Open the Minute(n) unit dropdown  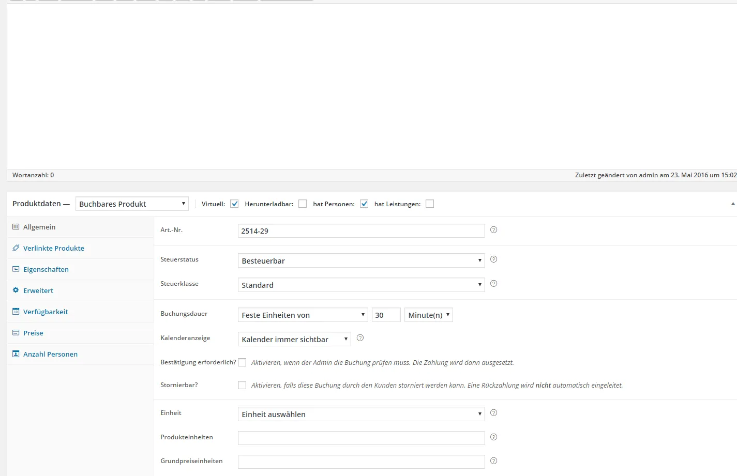tap(429, 315)
